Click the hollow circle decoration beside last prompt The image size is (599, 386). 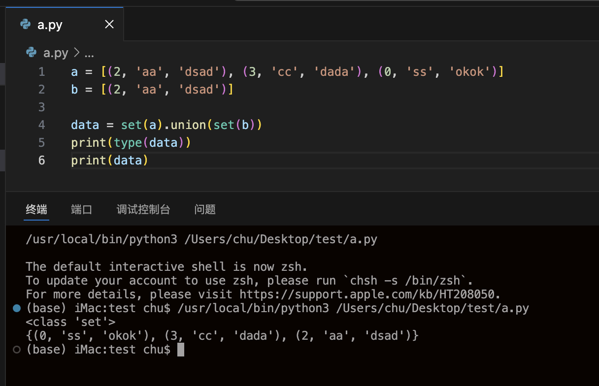click(17, 350)
